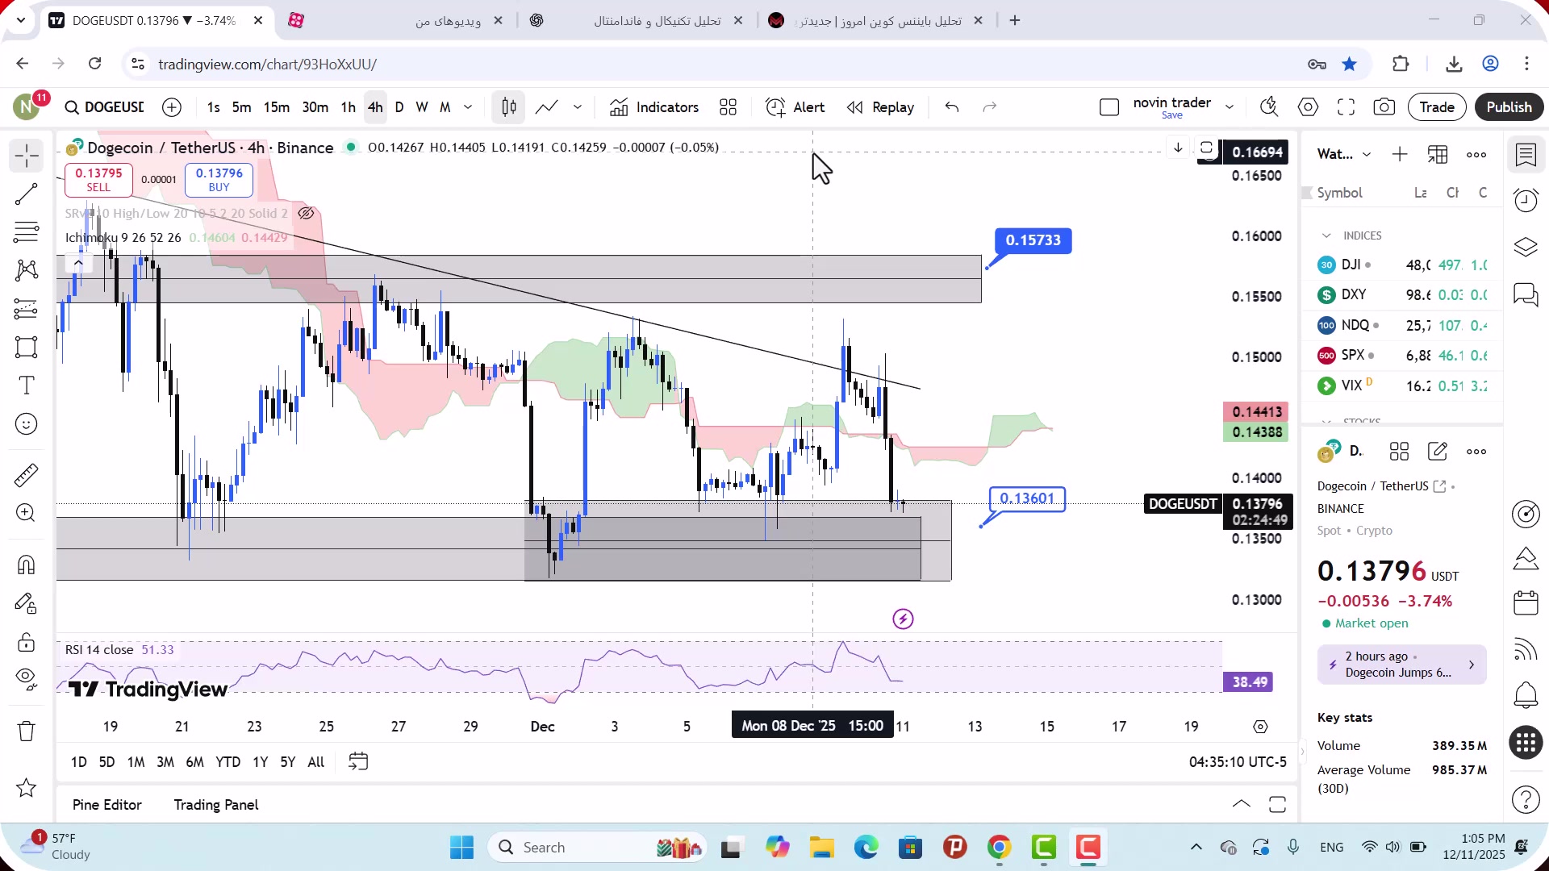Viewport: 1549px width, 871px height.
Task: Open the layout setup square icon
Action: click(1109, 107)
